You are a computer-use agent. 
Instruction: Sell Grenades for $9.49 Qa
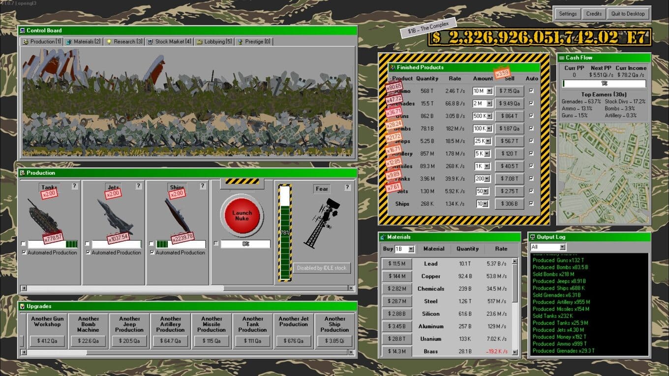(509, 103)
